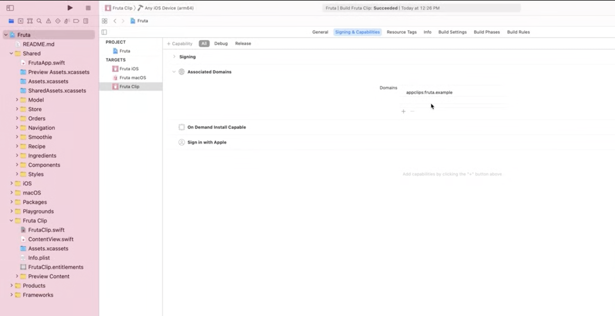Click the Stop button in toolbar
This screenshot has height=316, width=615.
(88, 8)
